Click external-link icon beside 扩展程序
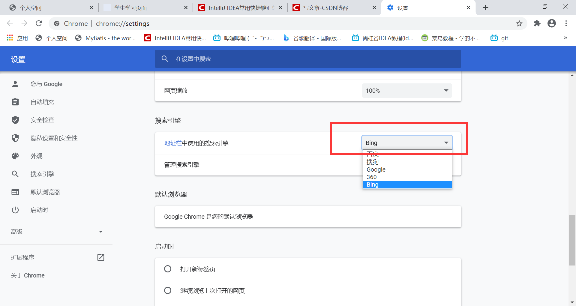Screen dimensions: 576x306 click(101, 257)
